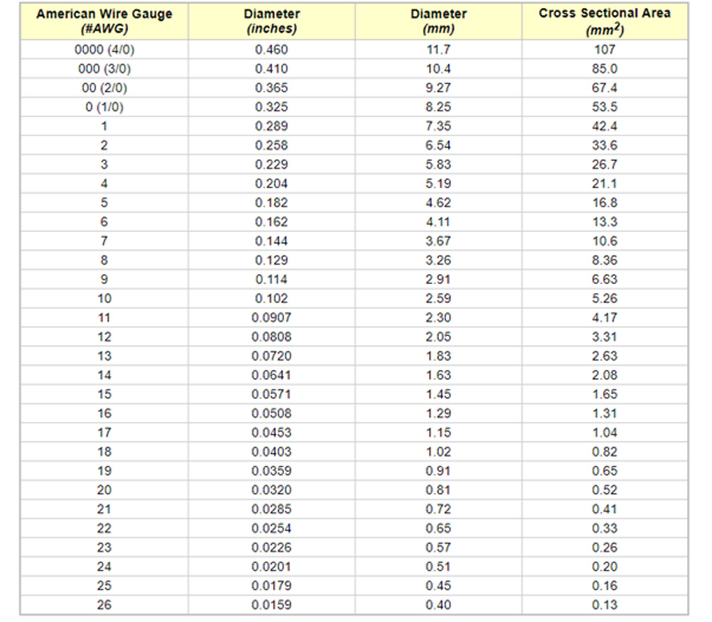Screen dimensions: 712x622
Task: Select the 0 (1/0) gauge cell
Action: coord(104,107)
